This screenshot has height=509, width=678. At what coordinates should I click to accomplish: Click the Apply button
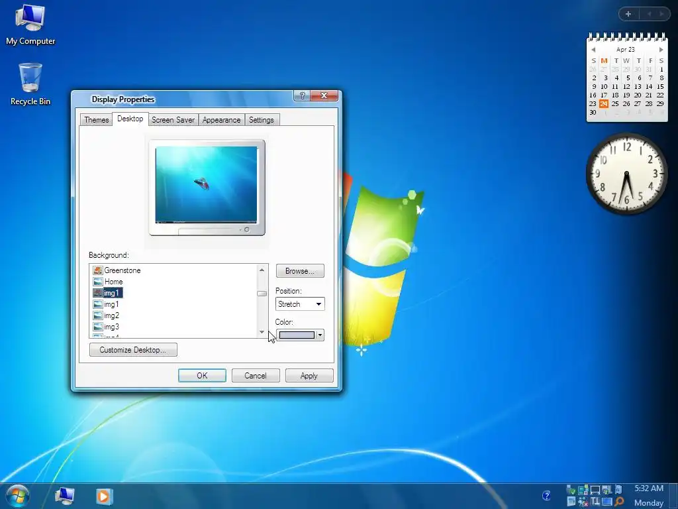309,376
